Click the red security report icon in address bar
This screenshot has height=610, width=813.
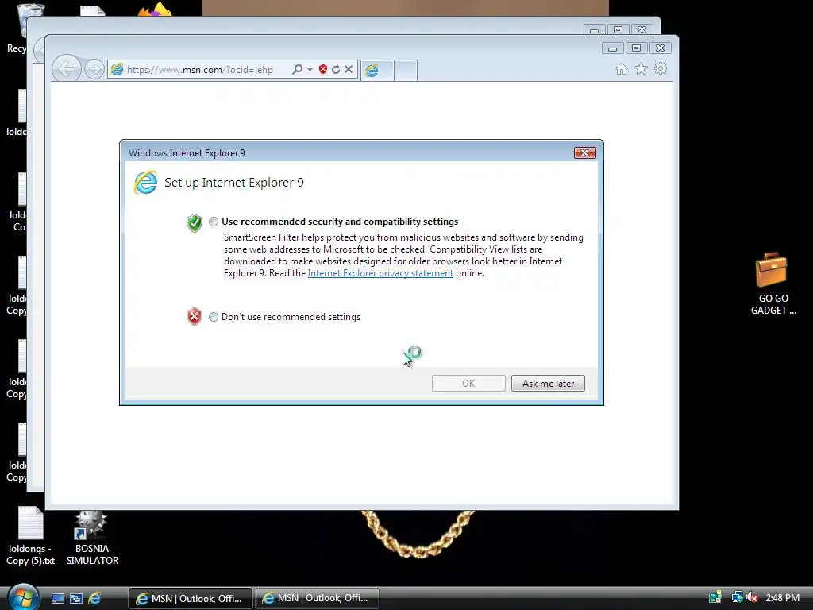click(323, 69)
